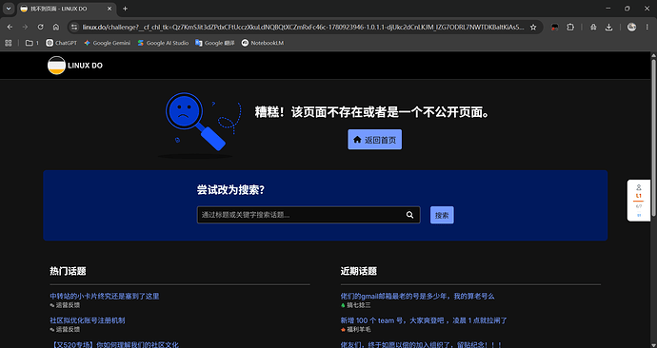
Task: View site information icon in address bar
Action: point(74,28)
